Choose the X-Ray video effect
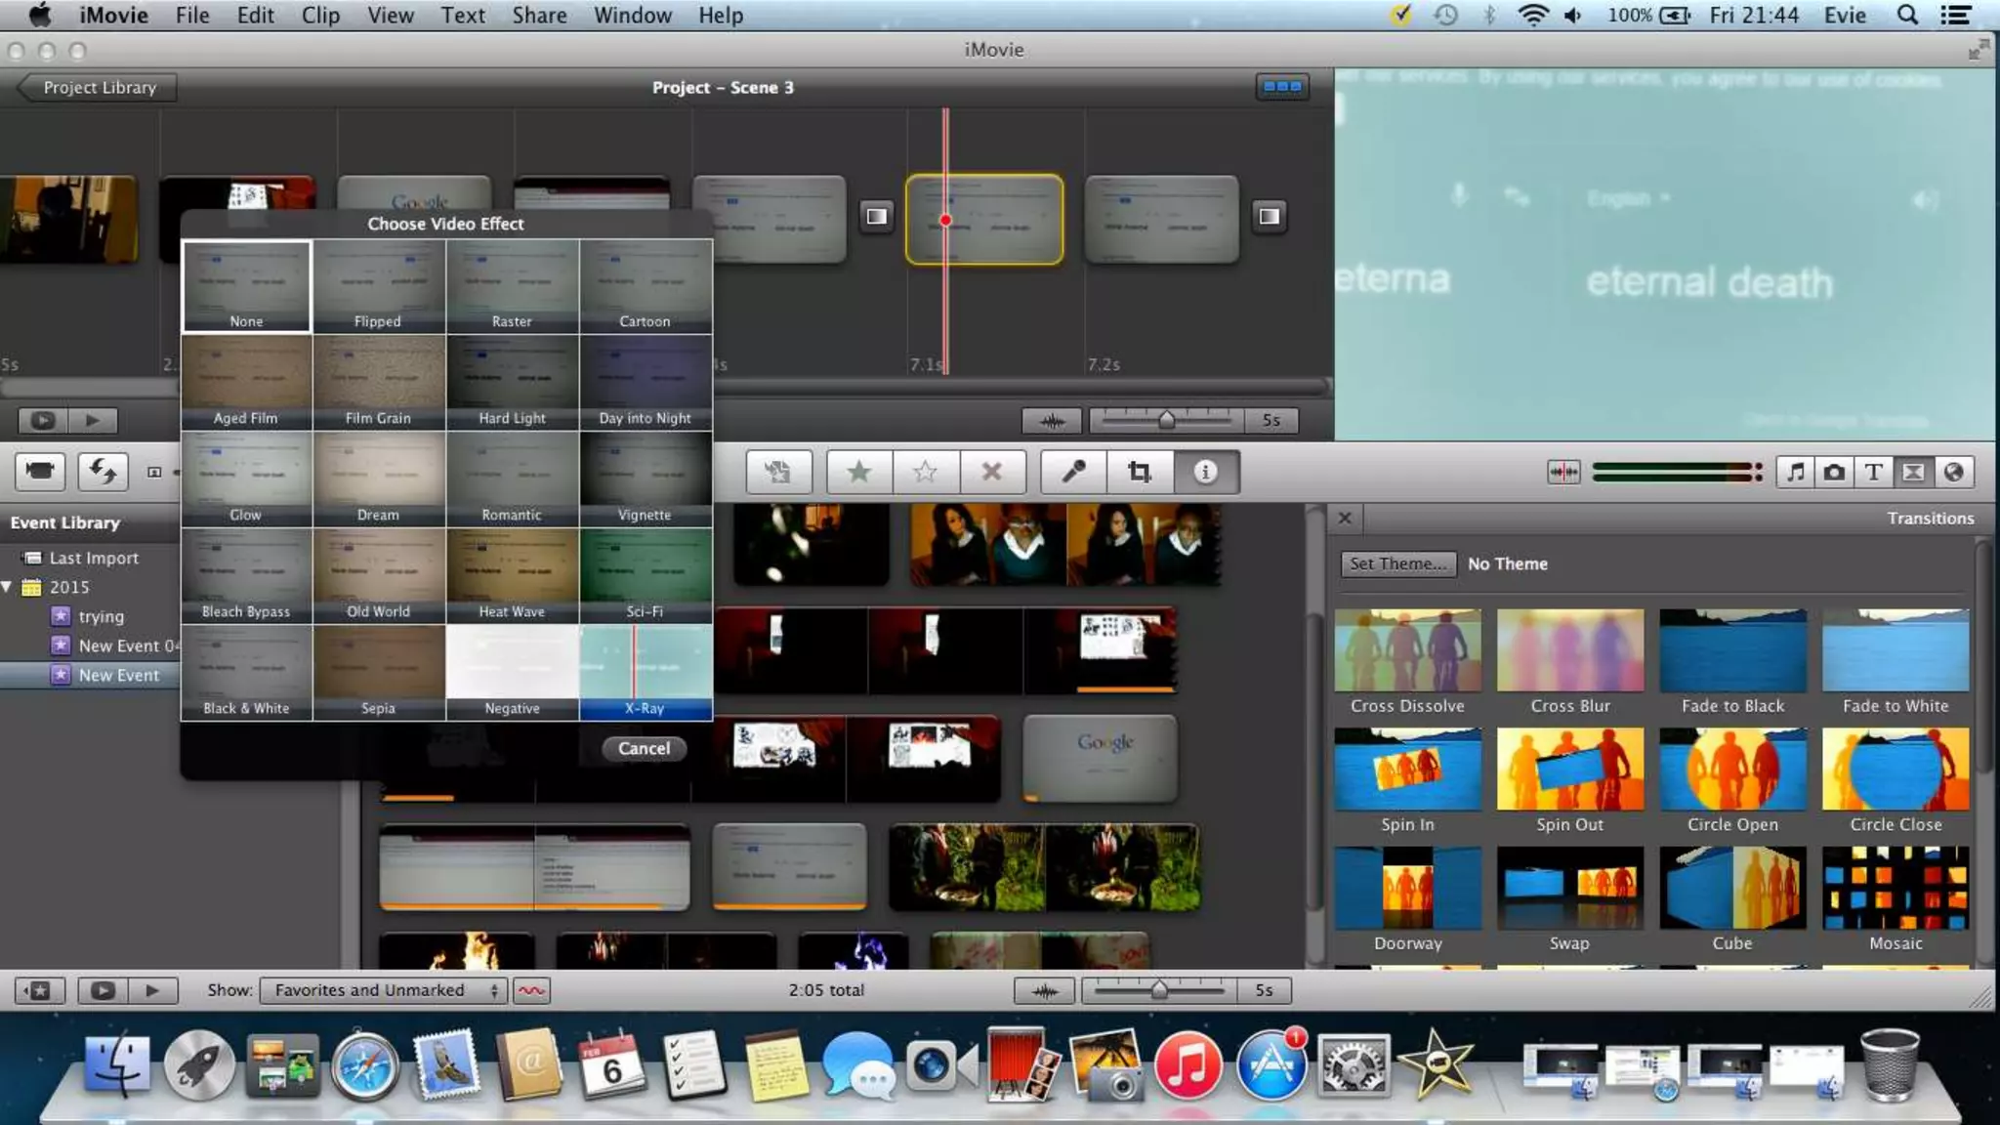Viewport: 2000px width, 1125px height. point(645,672)
